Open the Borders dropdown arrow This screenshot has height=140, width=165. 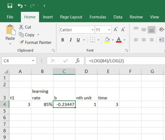pos(98,40)
